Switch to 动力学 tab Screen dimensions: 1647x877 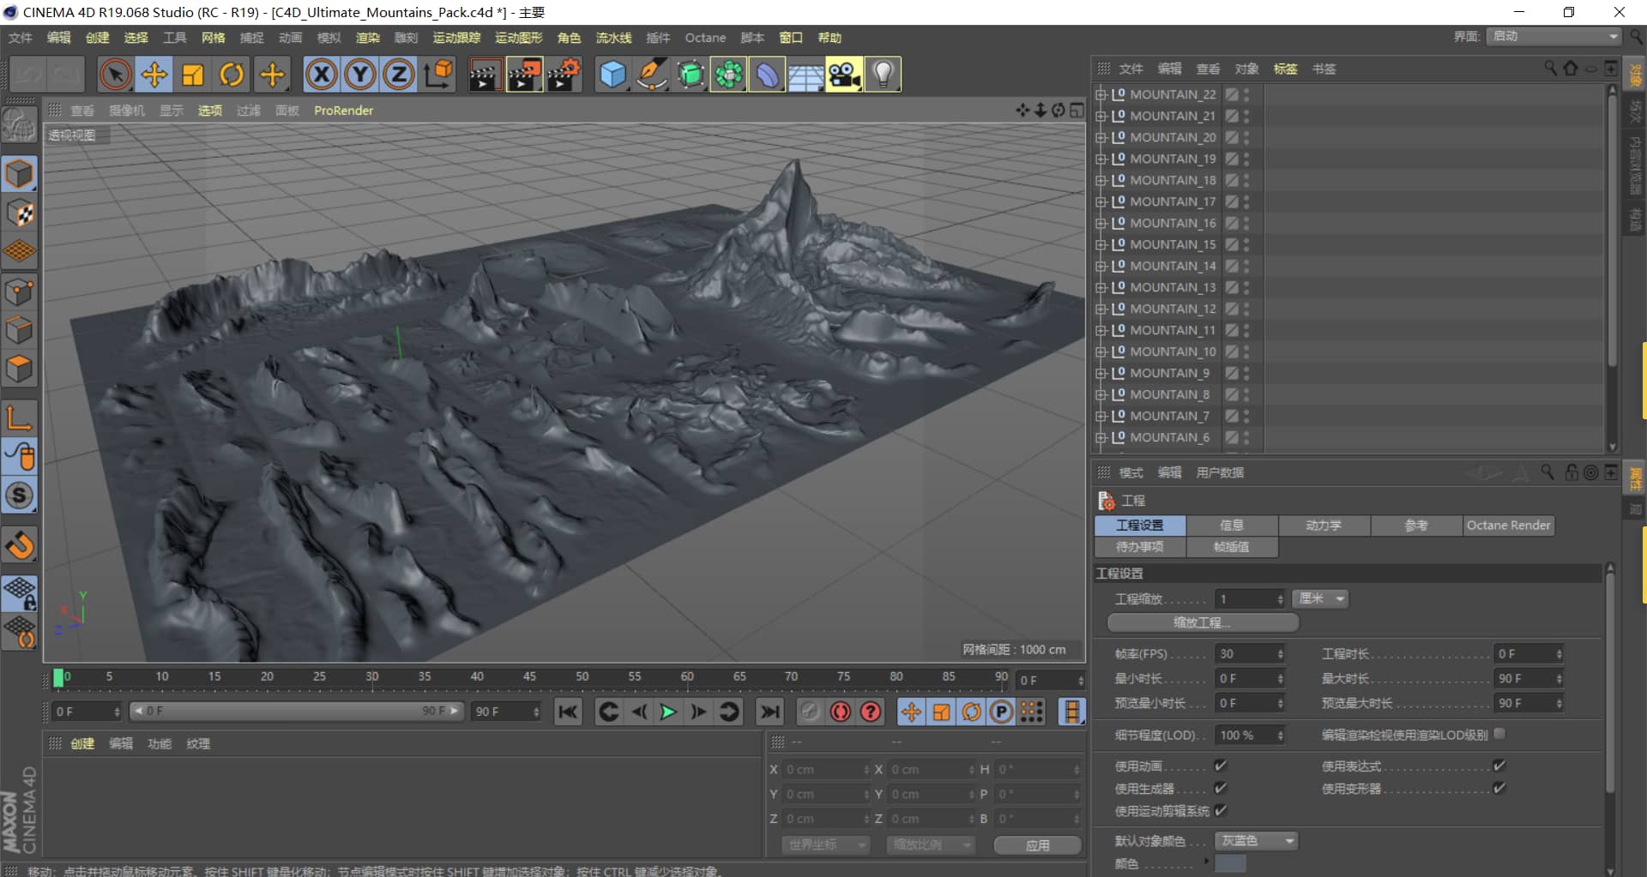(x=1324, y=526)
